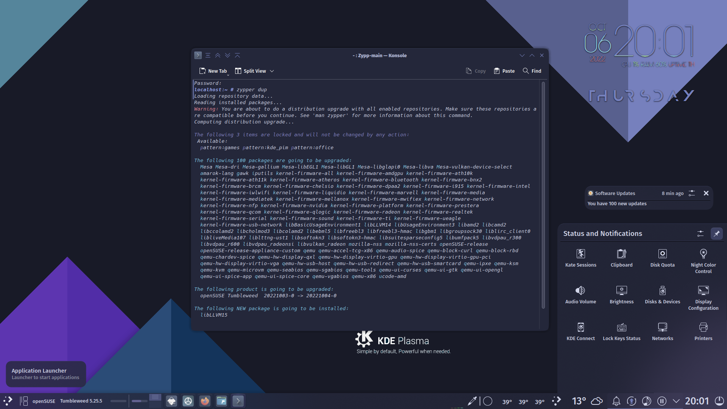Image resolution: width=727 pixels, height=409 pixels.
Task: Open the KDE Connect applet
Action: pyautogui.click(x=580, y=331)
